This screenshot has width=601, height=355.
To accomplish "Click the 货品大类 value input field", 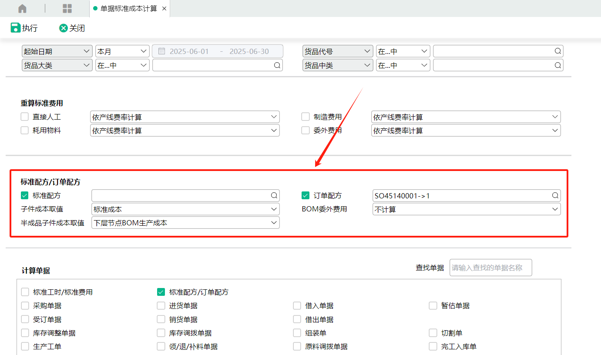I will point(218,65).
